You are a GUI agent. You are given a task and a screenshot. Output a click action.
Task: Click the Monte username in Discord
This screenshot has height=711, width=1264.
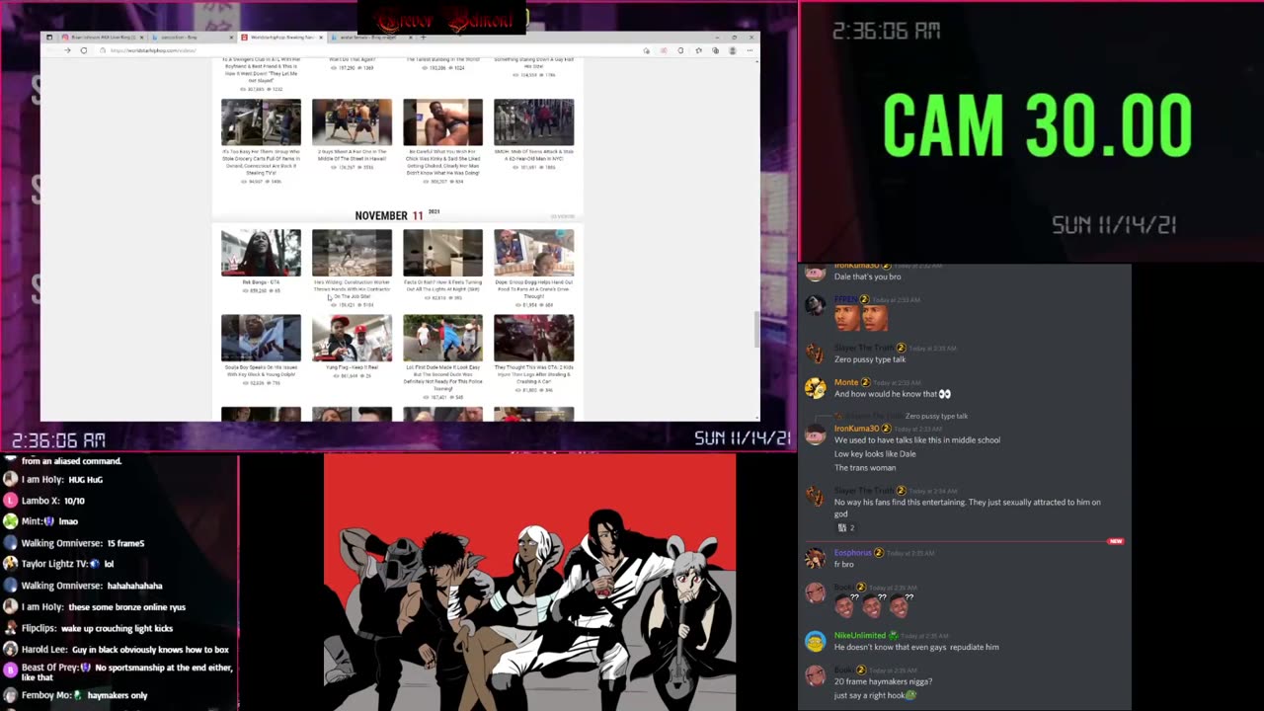(846, 382)
